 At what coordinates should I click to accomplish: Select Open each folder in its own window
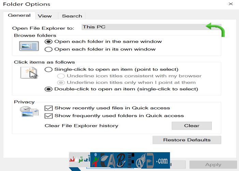(x=49, y=49)
